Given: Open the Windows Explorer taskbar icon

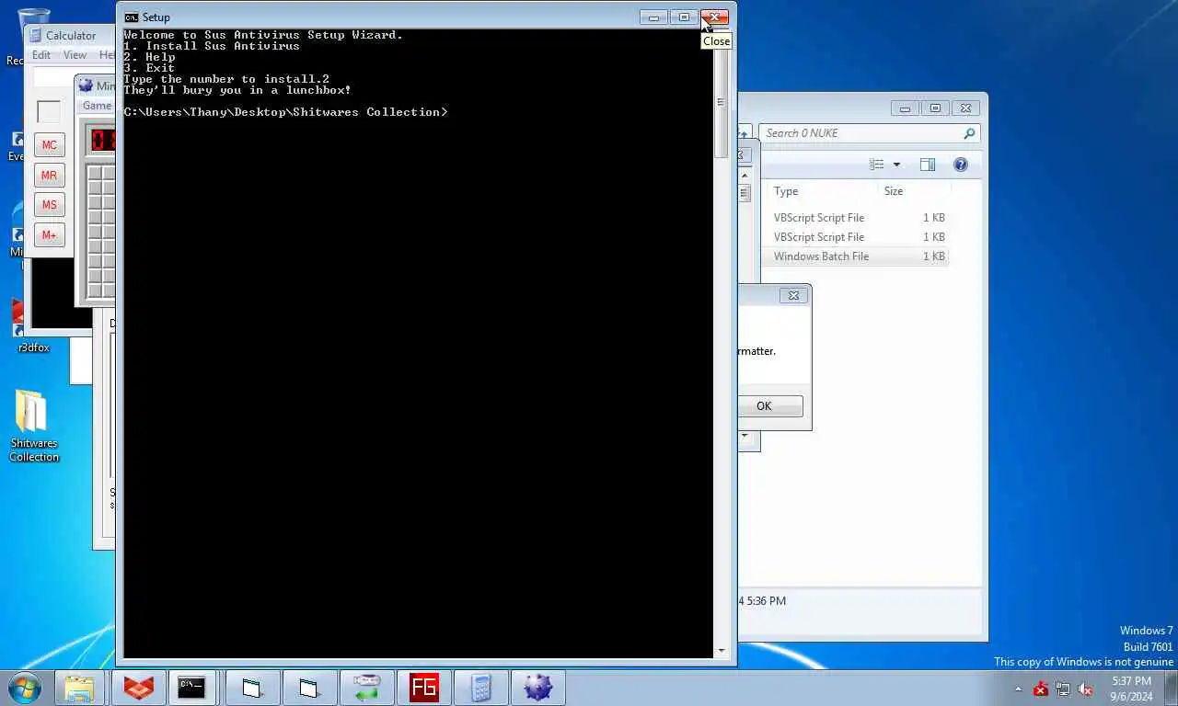Looking at the screenshot, I should [x=80, y=688].
